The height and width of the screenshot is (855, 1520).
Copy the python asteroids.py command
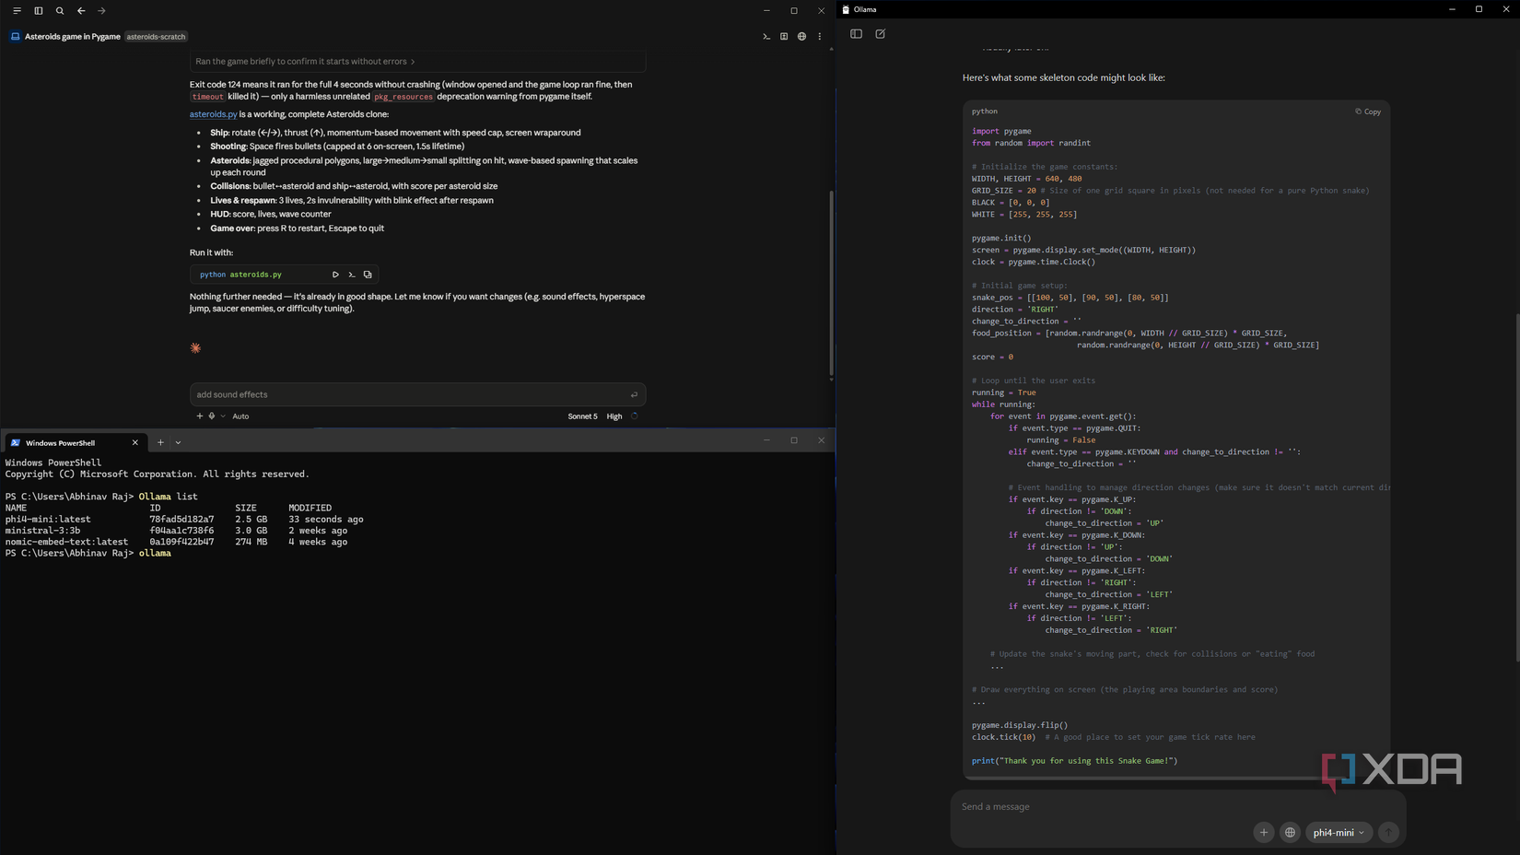coord(368,275)
